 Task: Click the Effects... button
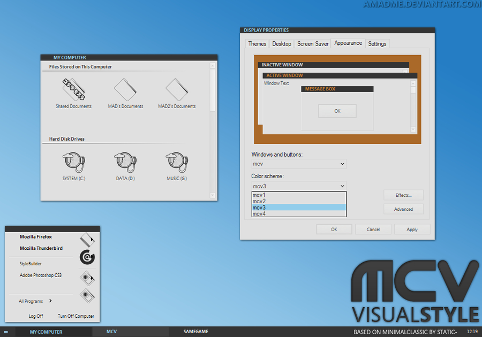tap(403, 195)
